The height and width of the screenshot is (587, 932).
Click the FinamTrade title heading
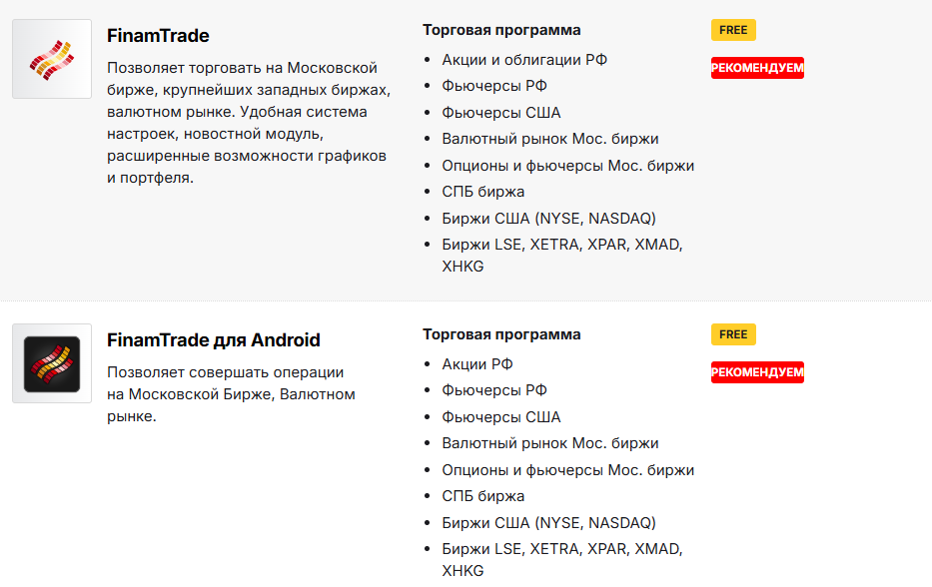(x=158, y=36)
